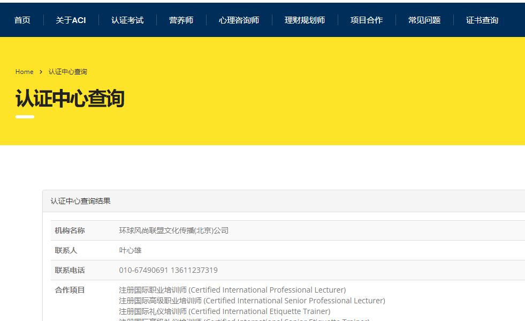The width and height of the screenshot is (525, 321).
Task: Open the 关于ACI menu item
Action: point(71,20)
